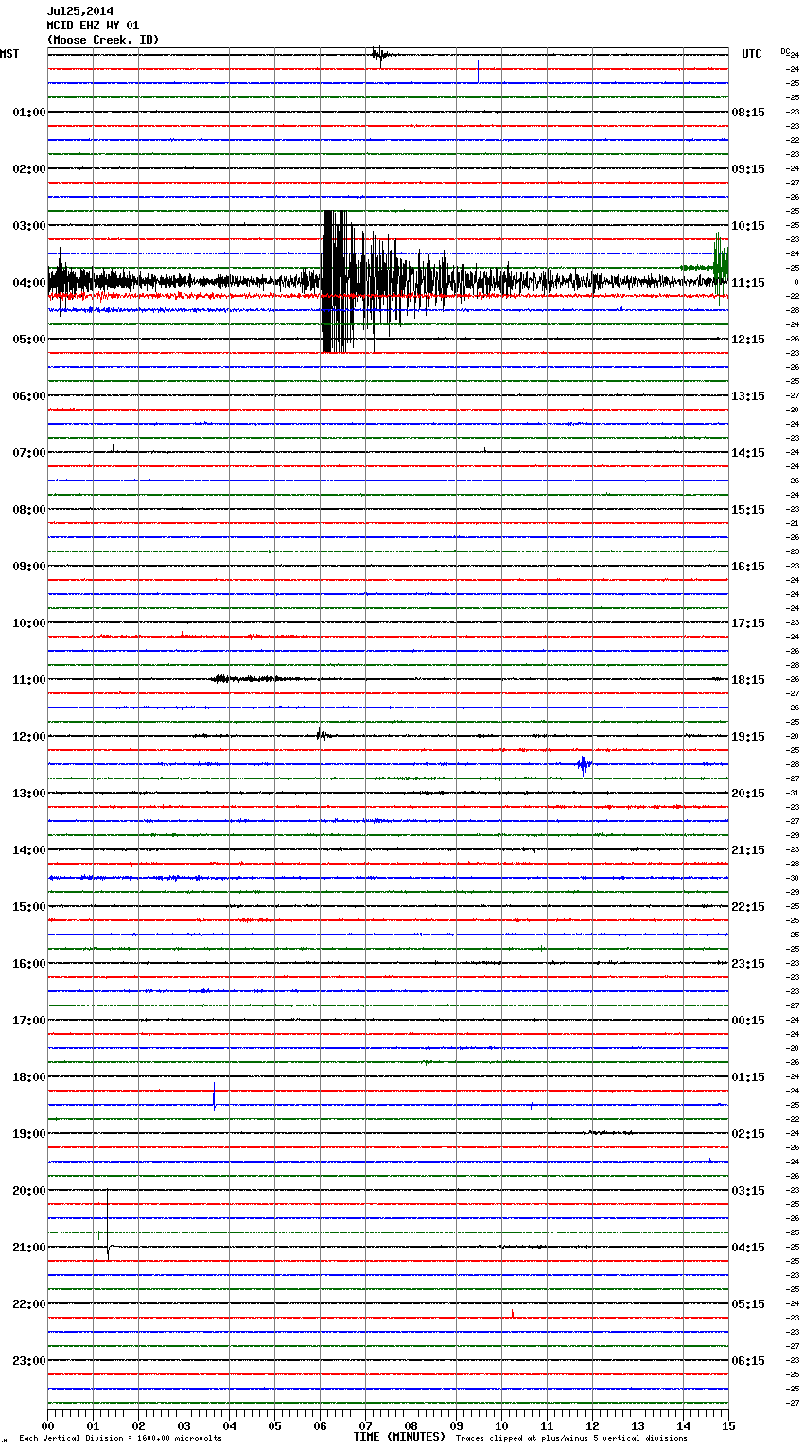Select the 01:00 MST row label
The image size is (804, 1451).
click(29, 113)
